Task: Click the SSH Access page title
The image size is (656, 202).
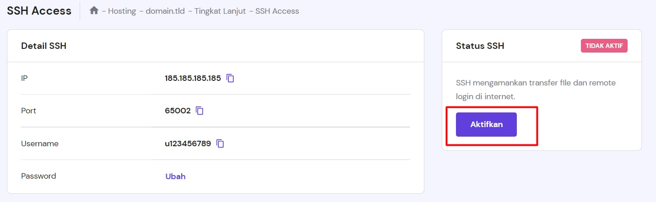Action: pyautogui.click(x=39, y=11)
